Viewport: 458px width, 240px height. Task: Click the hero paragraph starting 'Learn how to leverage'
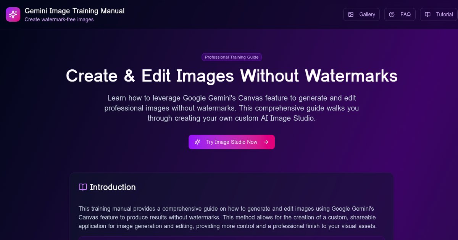232,108
